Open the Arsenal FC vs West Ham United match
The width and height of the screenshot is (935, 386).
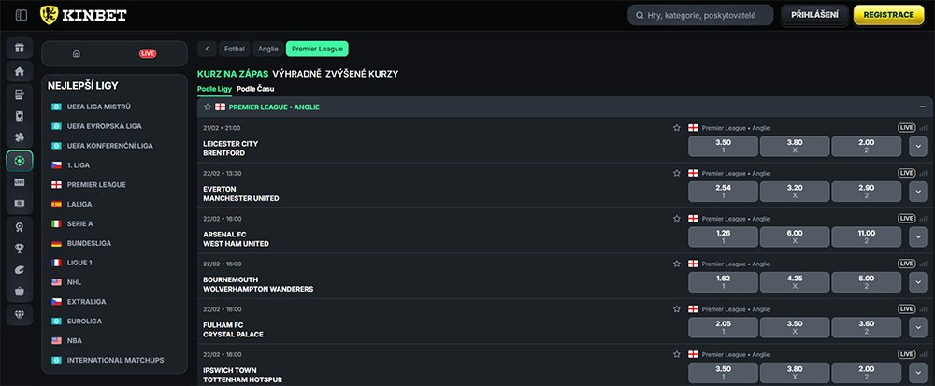237,239
